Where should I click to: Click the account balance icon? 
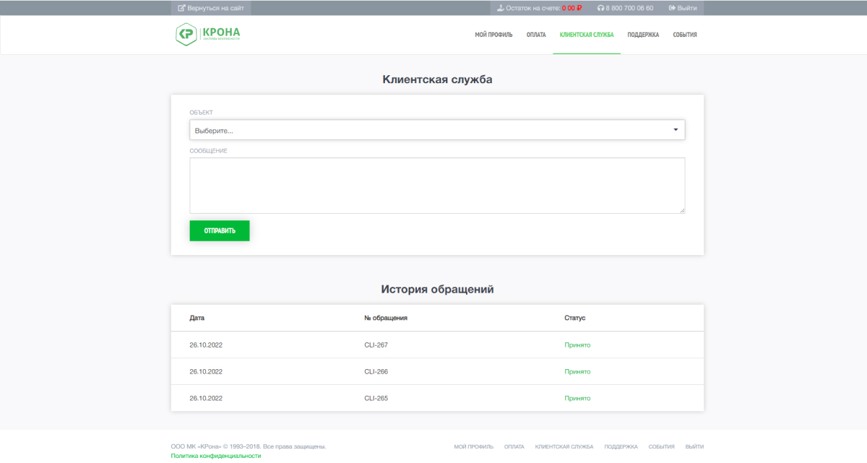(x=501, y=8)
